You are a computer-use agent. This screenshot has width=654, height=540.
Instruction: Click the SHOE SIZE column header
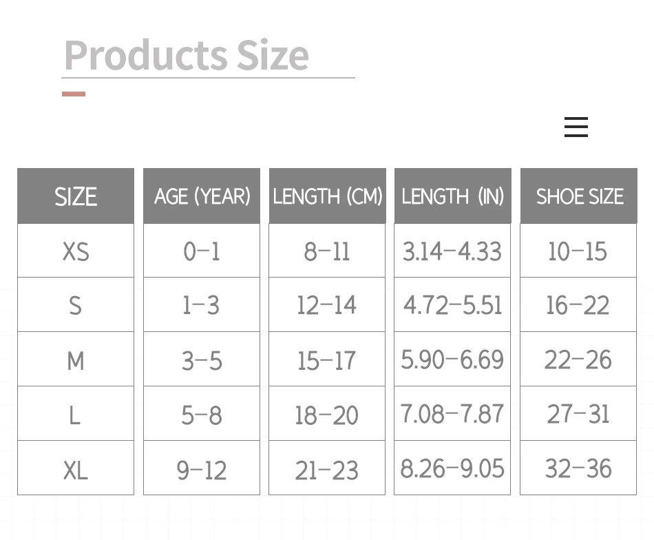[x=579, y=196]
